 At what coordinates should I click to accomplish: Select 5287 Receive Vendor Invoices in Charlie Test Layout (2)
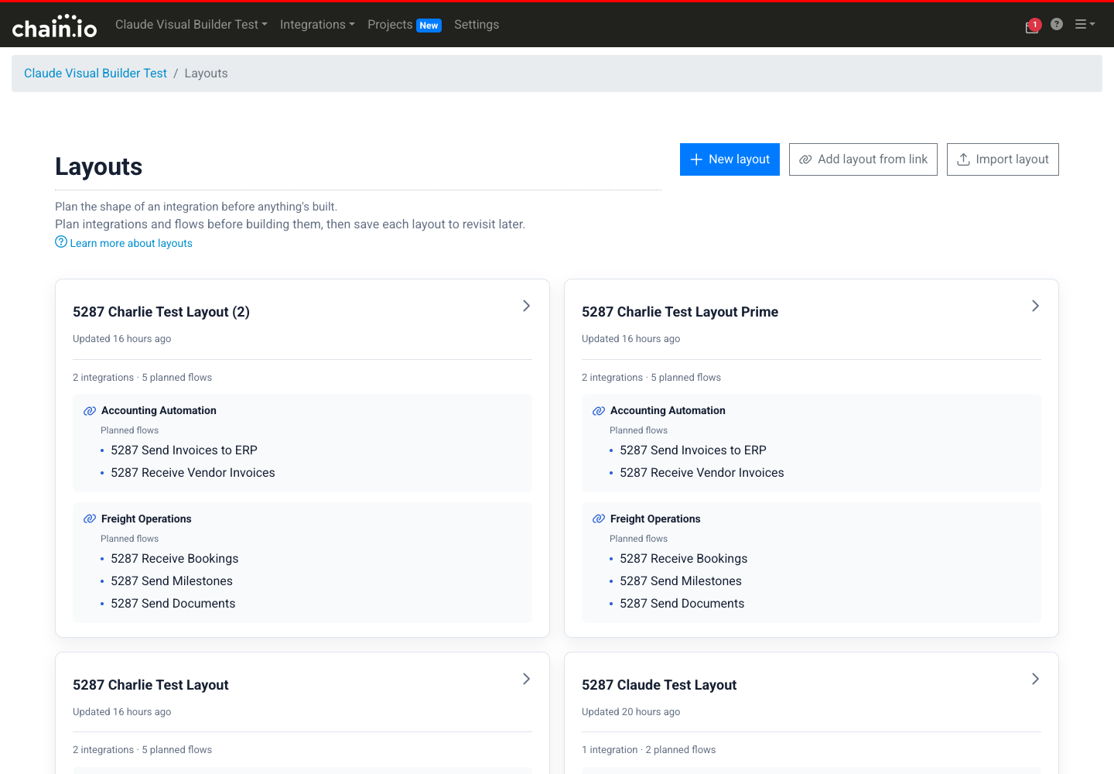[193, 473]
